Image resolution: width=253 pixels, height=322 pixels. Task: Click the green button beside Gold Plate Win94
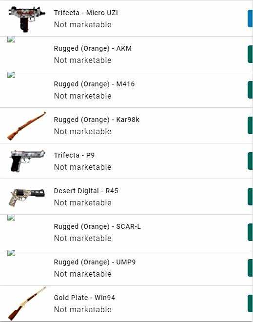click(x=251, y=303)
